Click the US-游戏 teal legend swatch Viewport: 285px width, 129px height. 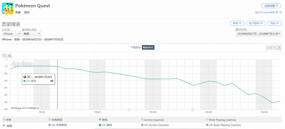[100, 125]
